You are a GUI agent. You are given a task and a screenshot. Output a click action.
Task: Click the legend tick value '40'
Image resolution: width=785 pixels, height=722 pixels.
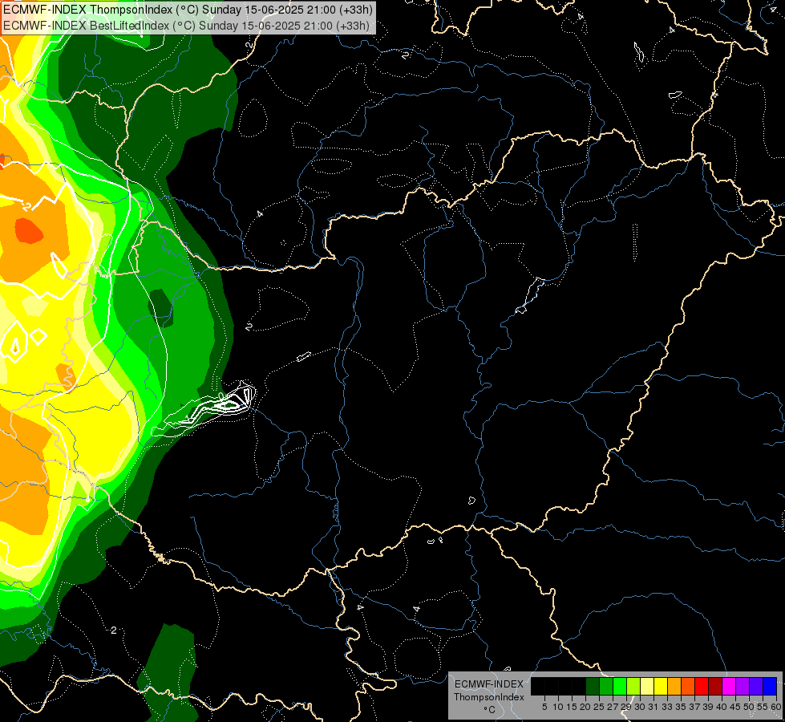pyautogui.click(x=722, y=707)
